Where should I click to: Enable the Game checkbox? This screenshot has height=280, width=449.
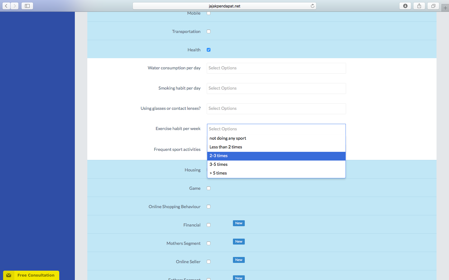209,188
